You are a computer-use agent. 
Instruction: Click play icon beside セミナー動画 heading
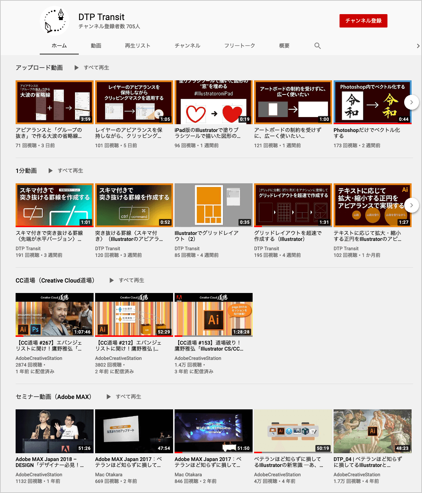point(108,397)
